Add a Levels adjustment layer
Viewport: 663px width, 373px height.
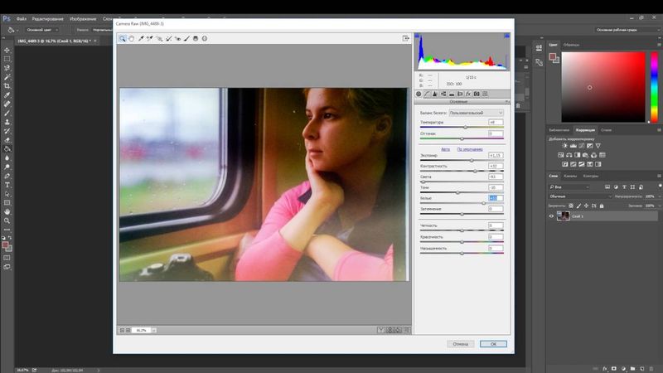(573, 146)
